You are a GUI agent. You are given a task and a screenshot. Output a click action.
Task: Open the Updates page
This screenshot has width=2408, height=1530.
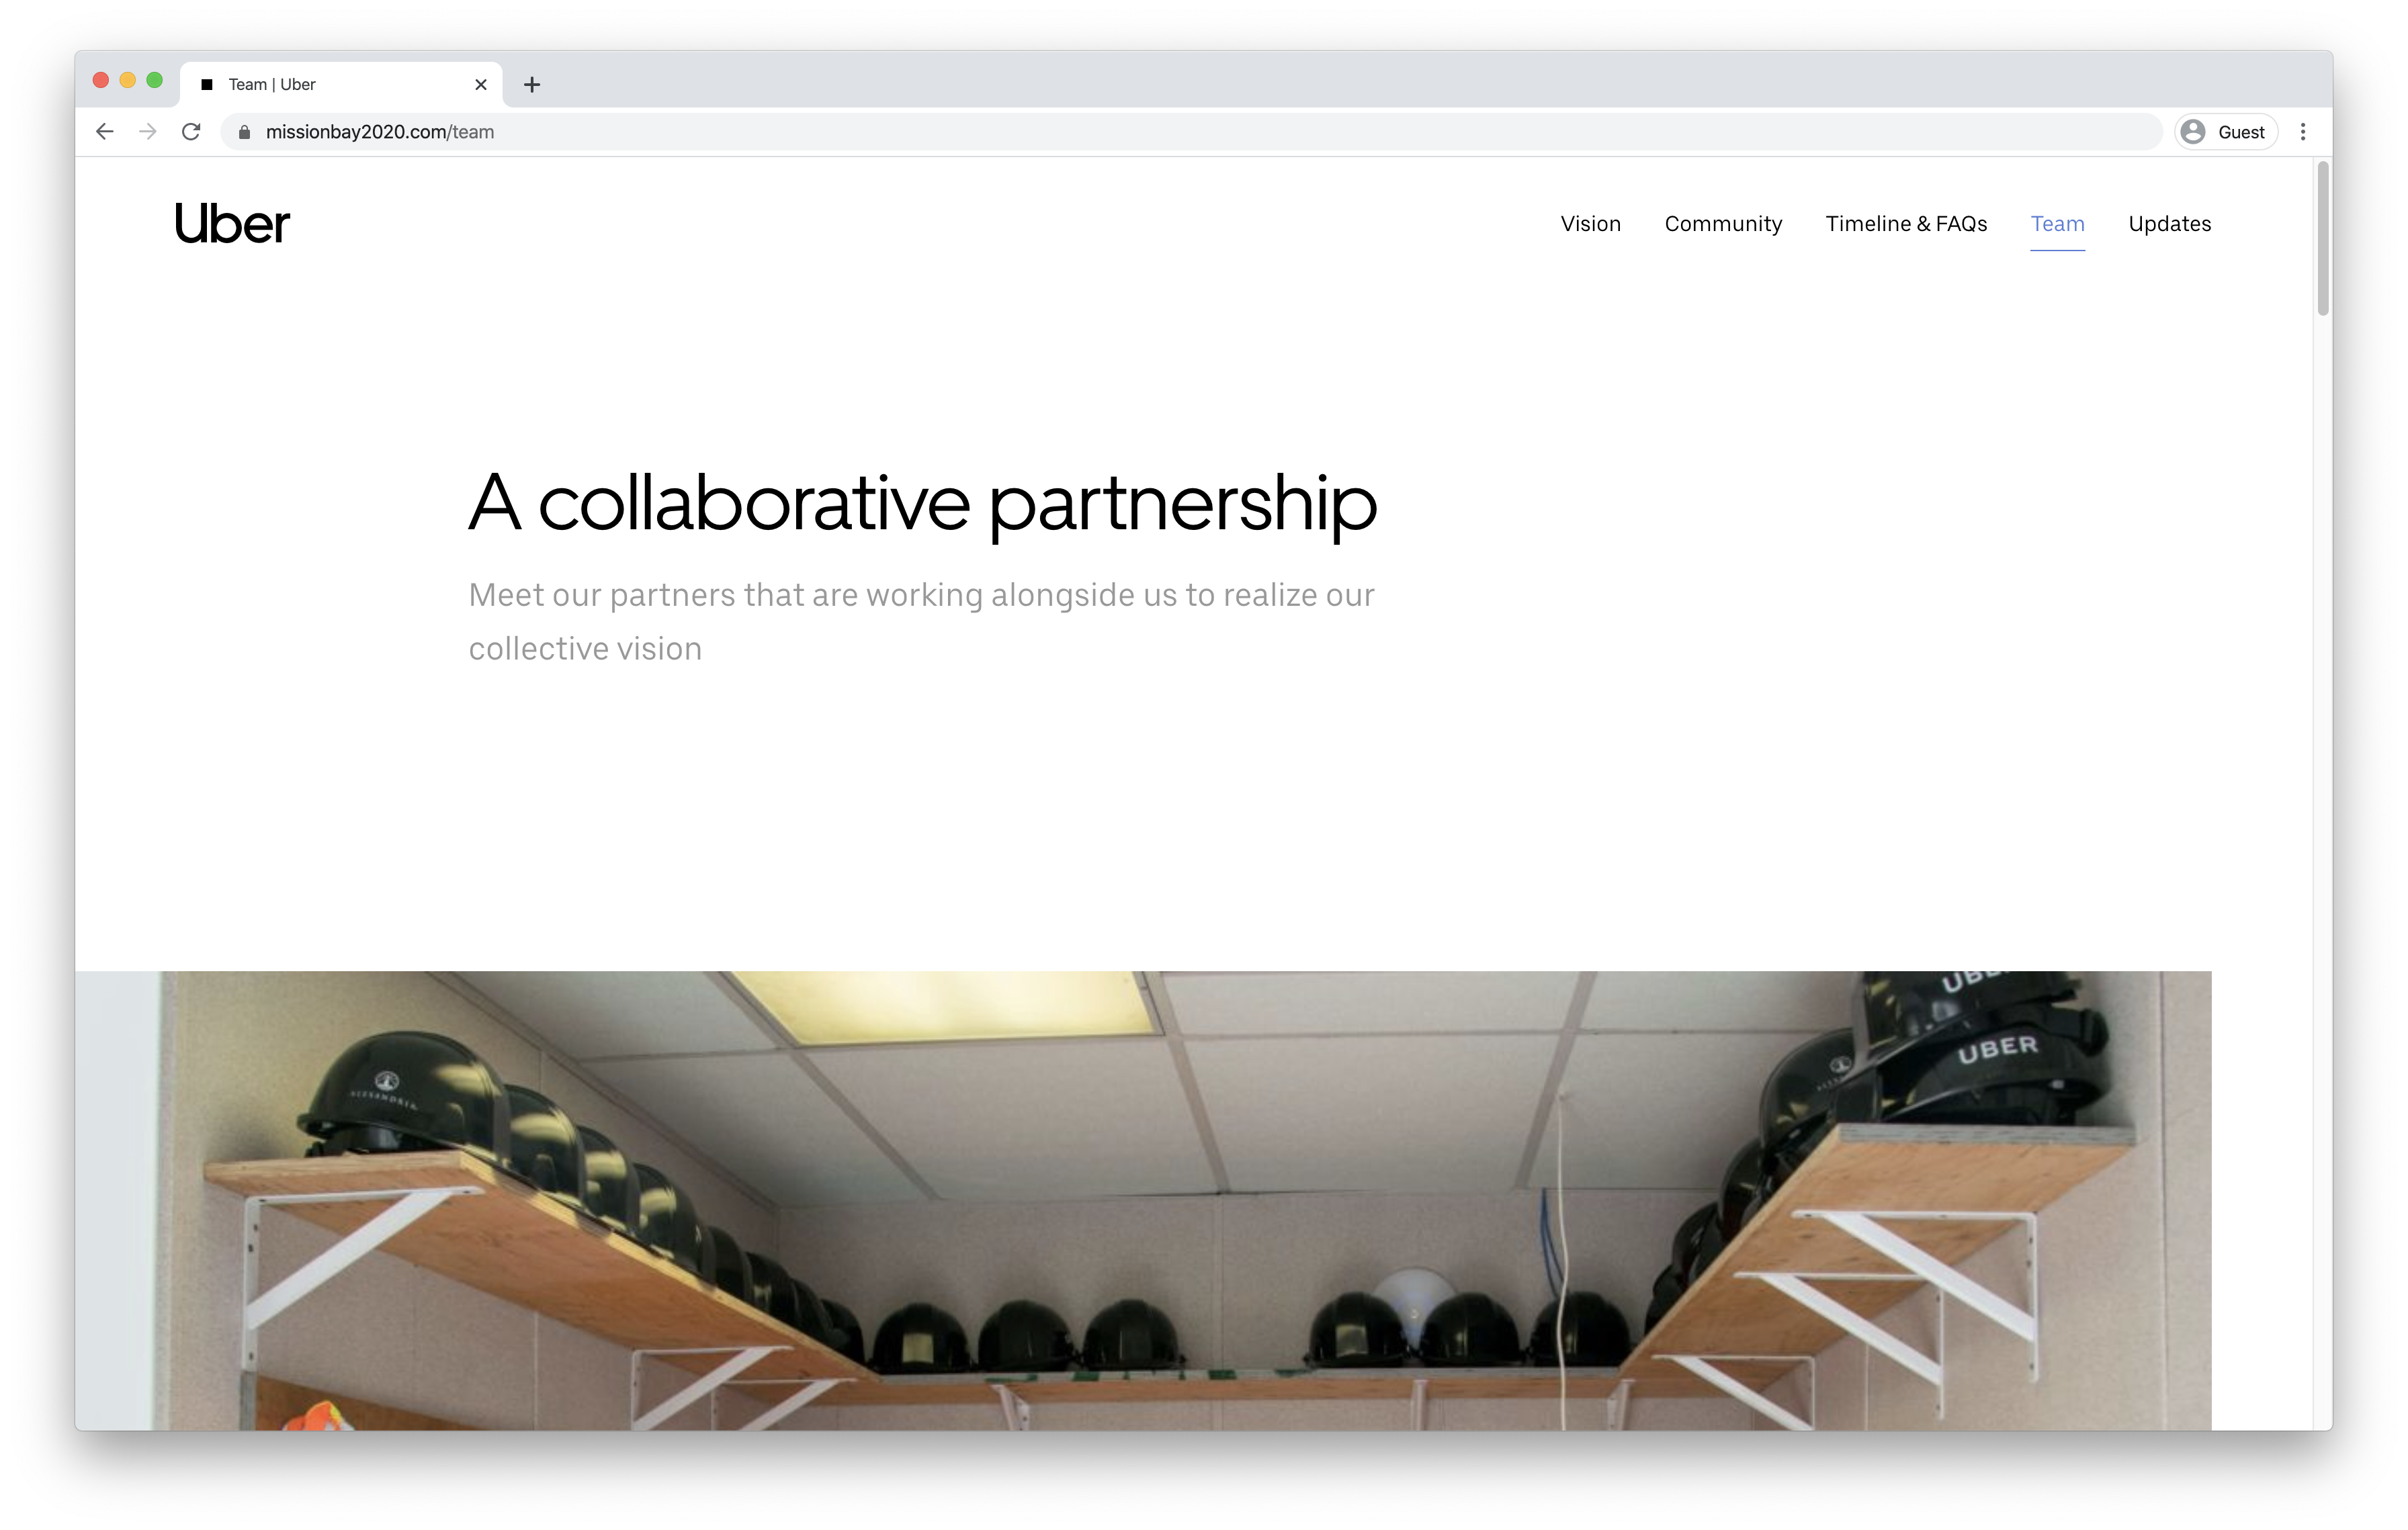pyautogui.click(x=2169, y=224)
